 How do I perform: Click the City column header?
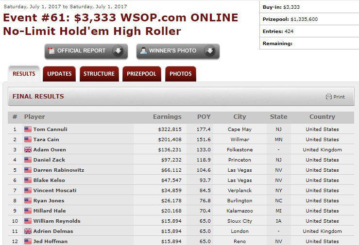(x=239, y=117)
